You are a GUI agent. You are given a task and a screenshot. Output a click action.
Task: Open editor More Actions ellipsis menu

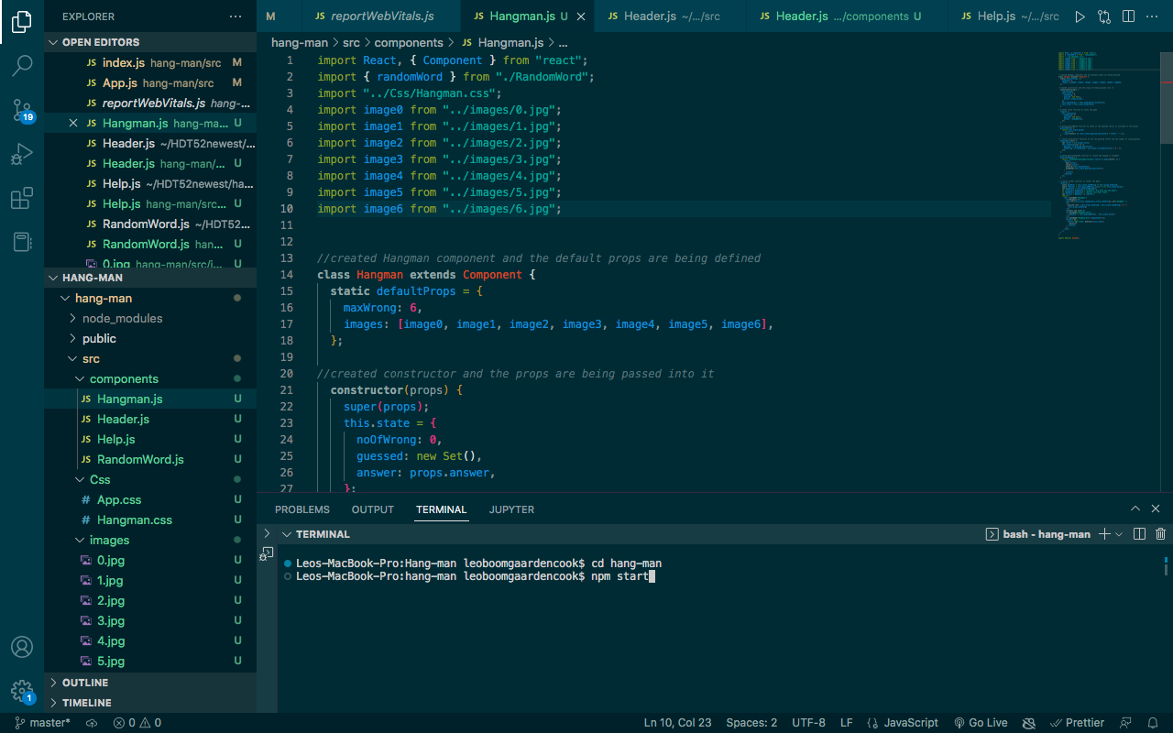tap(1153, 16)
